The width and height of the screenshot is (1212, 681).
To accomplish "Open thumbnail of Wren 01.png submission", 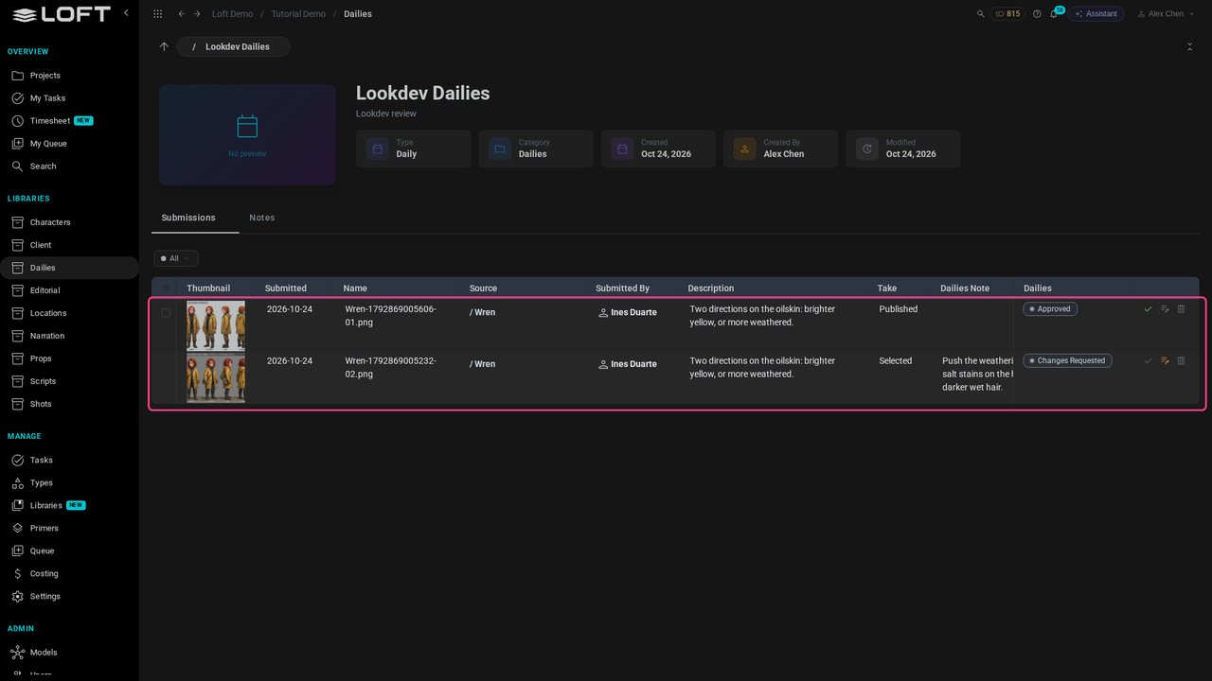I will click(216, 325).
